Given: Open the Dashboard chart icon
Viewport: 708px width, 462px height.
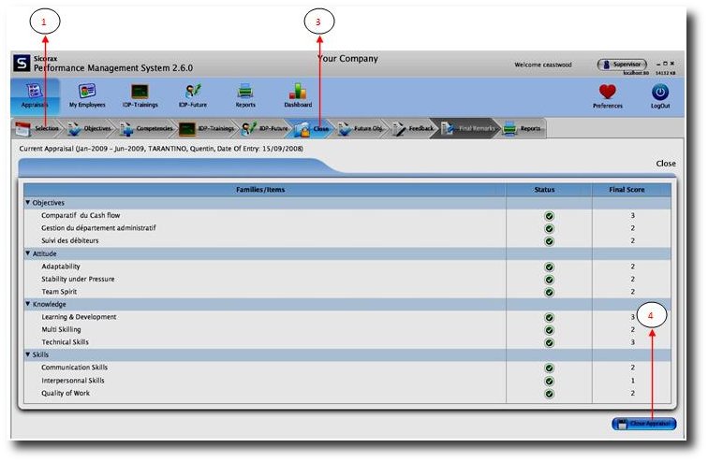Looking at the screenshot, I should click(x=298, y=94).
